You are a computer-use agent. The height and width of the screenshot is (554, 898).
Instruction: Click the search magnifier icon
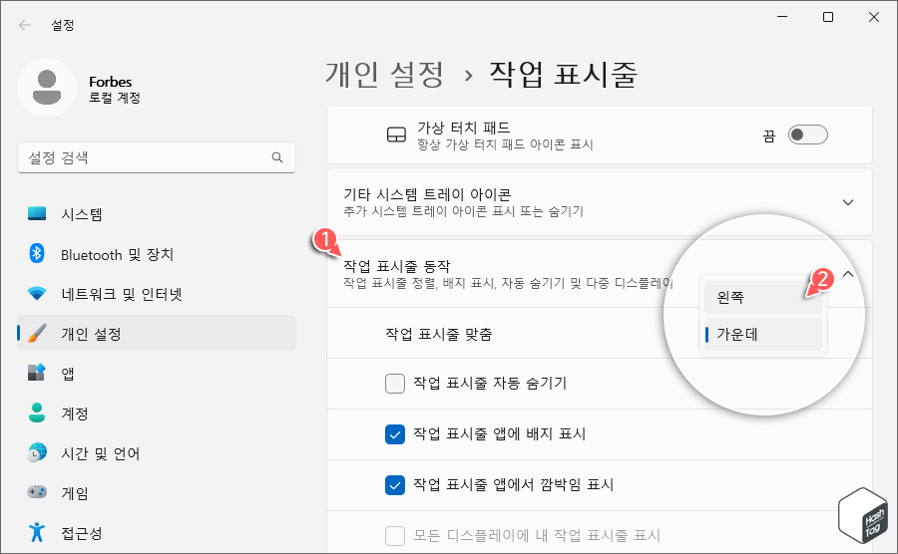pos(277,157)
